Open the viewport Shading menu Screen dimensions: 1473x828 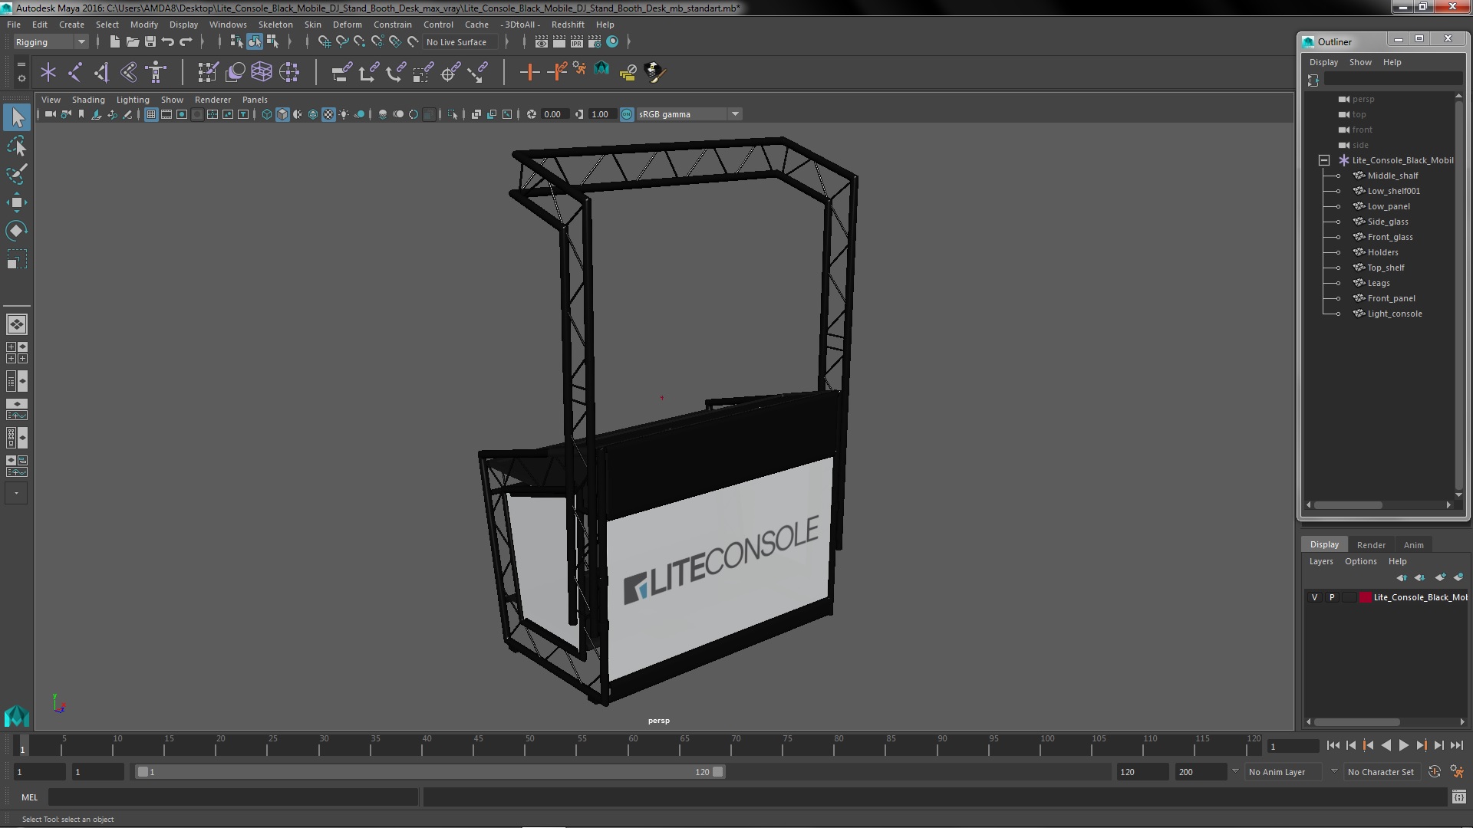tap(88, 100)
